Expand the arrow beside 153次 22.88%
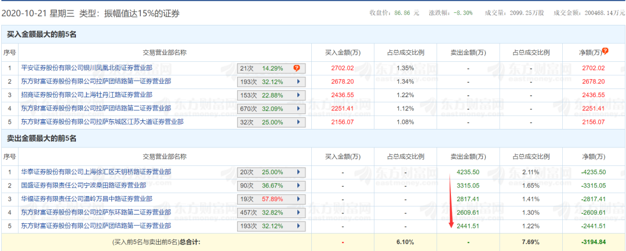Image resolution: width=626 pixels, height=251 pixels. [x=298, y=95]
